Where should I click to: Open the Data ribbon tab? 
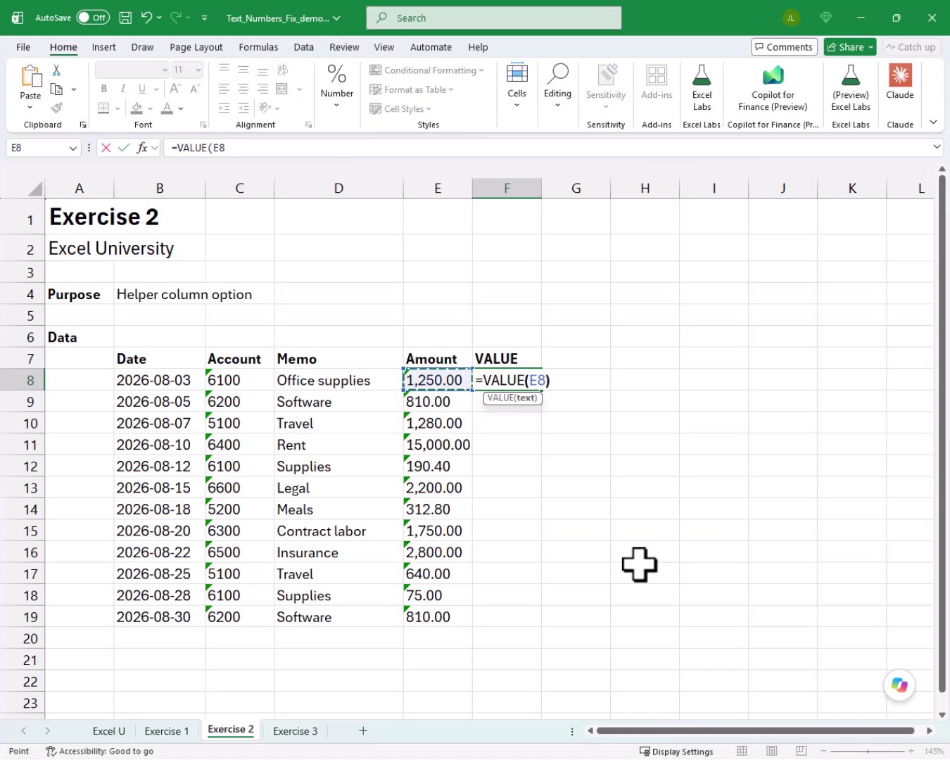click(304, 47)
